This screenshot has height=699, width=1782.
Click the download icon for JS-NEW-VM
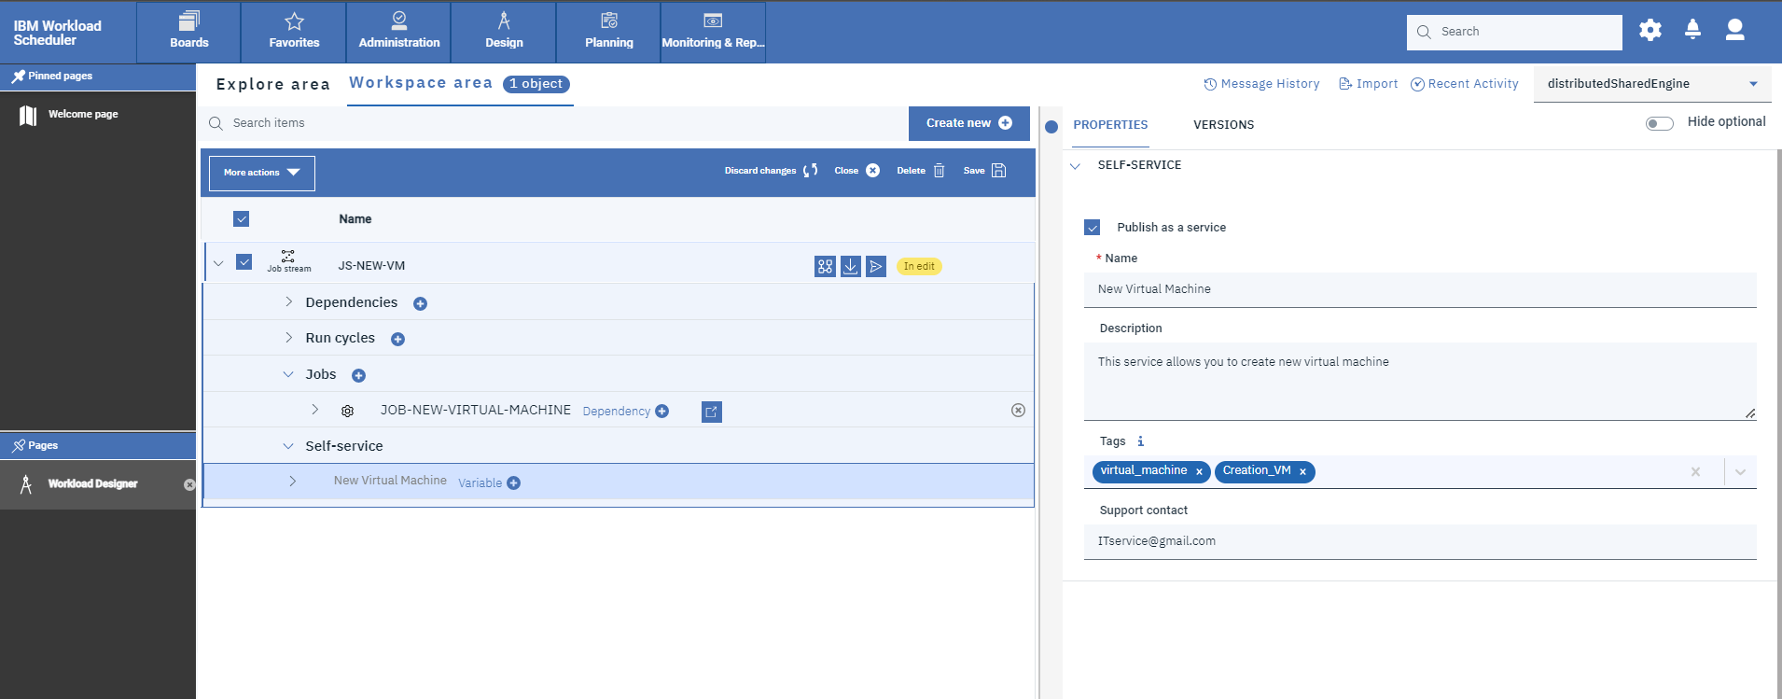(850, 267)
